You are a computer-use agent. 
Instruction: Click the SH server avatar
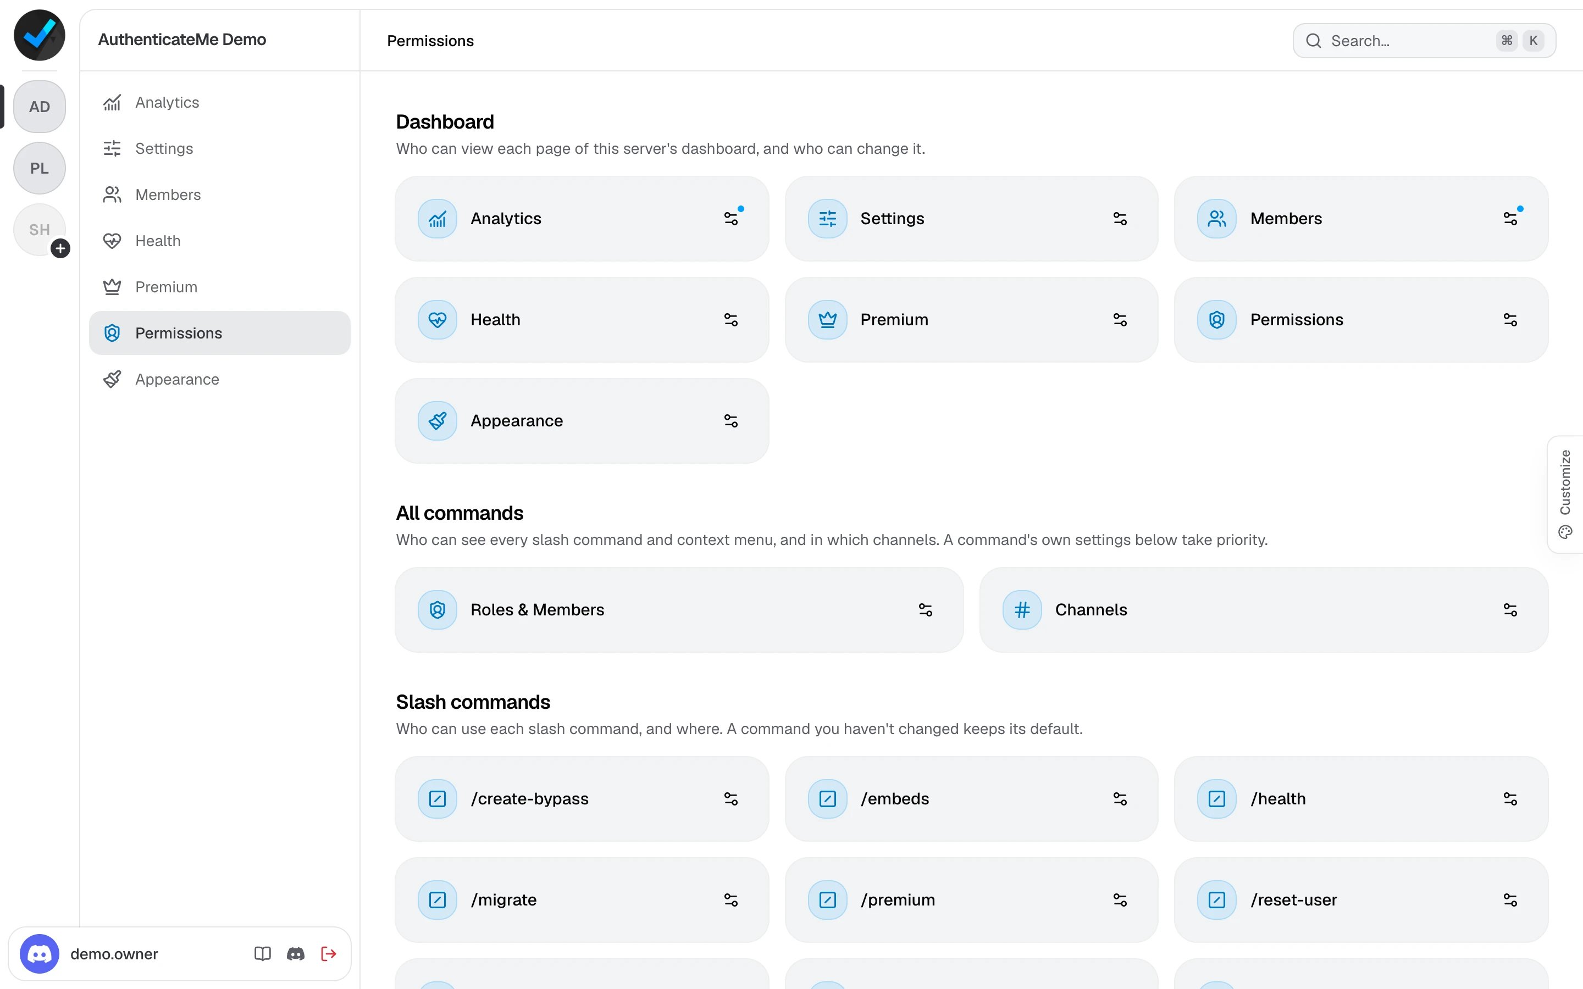click(39, 230)
